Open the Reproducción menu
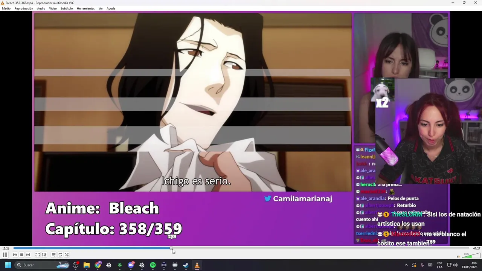The width and height of the screenshot is (482, 271). click(24, 8)
